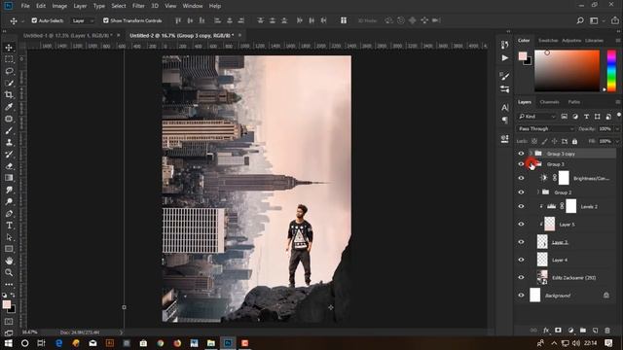
Task: Switch to the Swatches tab
Action: tap(548, 41)
